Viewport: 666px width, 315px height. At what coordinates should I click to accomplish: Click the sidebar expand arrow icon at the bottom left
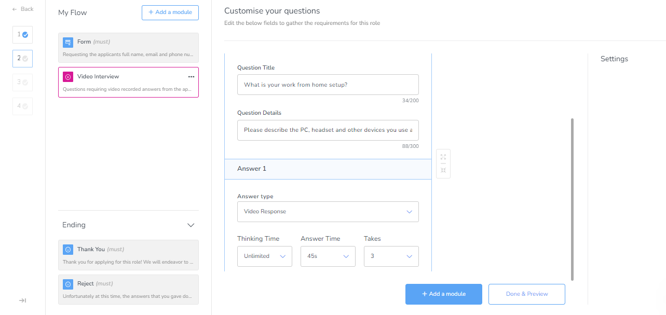click(x=22, y=300)
